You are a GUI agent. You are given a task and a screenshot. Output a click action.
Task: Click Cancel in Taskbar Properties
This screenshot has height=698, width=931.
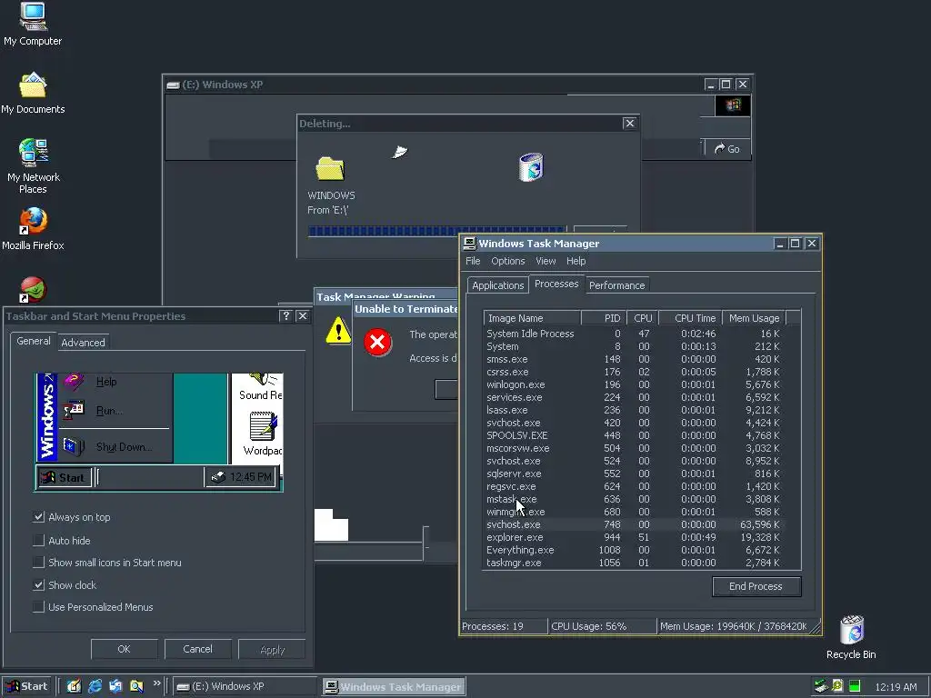(197, 649)
